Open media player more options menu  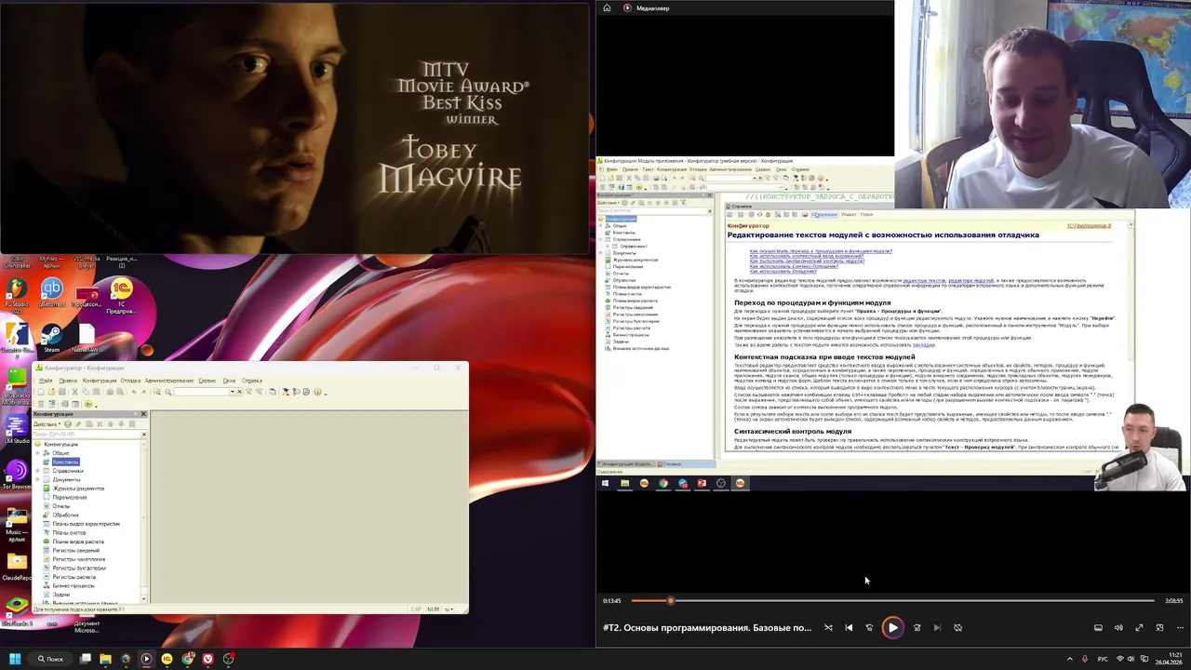click(1180, 627)
